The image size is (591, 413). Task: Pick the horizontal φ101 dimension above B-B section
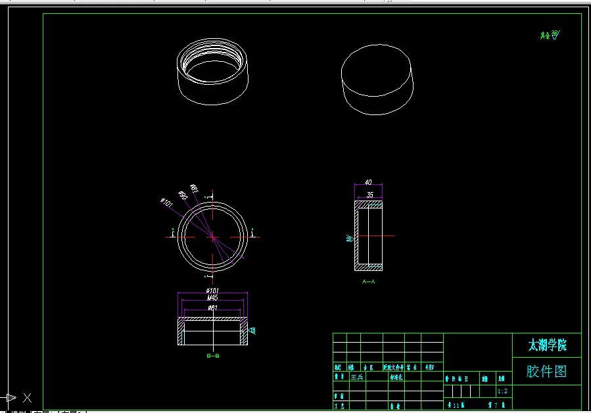tap(212, 291)
